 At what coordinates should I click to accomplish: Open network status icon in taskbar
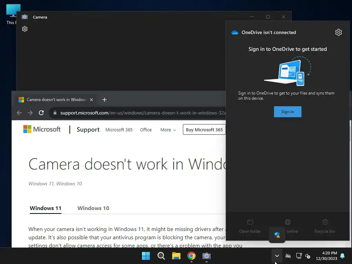coord(299,256)
